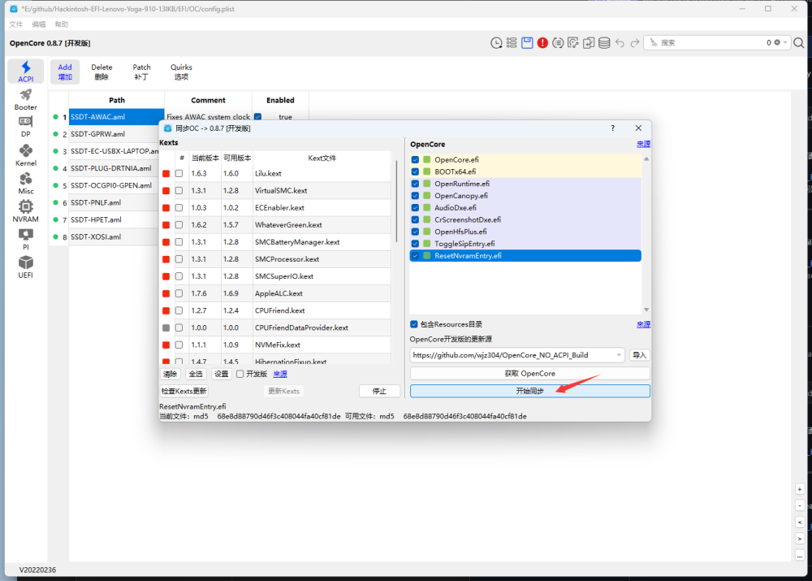Close the sync OC dialog

click(x=638, y=128)
